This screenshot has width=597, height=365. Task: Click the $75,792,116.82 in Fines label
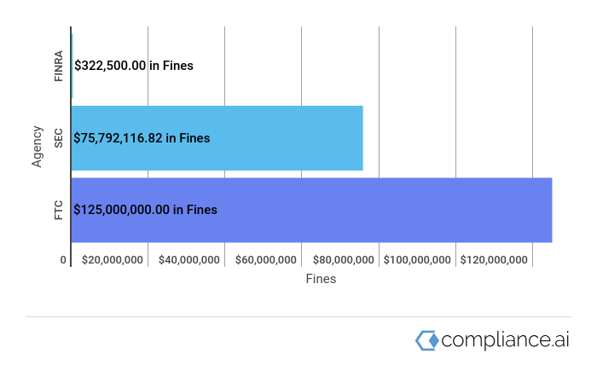click(x=142, y=138)
